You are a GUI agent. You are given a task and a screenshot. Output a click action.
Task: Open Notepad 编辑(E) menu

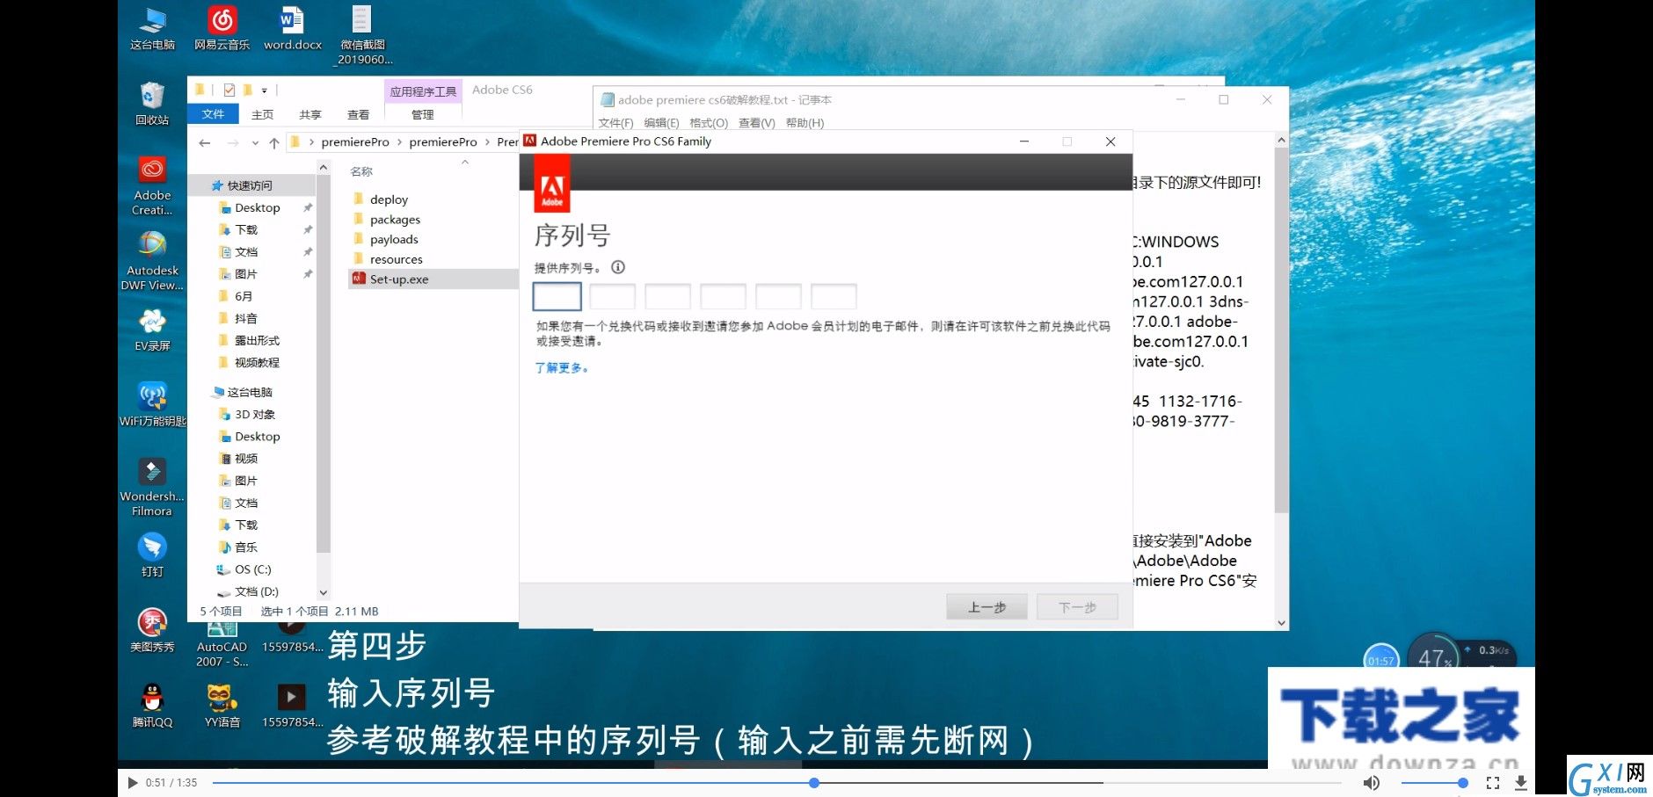661,123
